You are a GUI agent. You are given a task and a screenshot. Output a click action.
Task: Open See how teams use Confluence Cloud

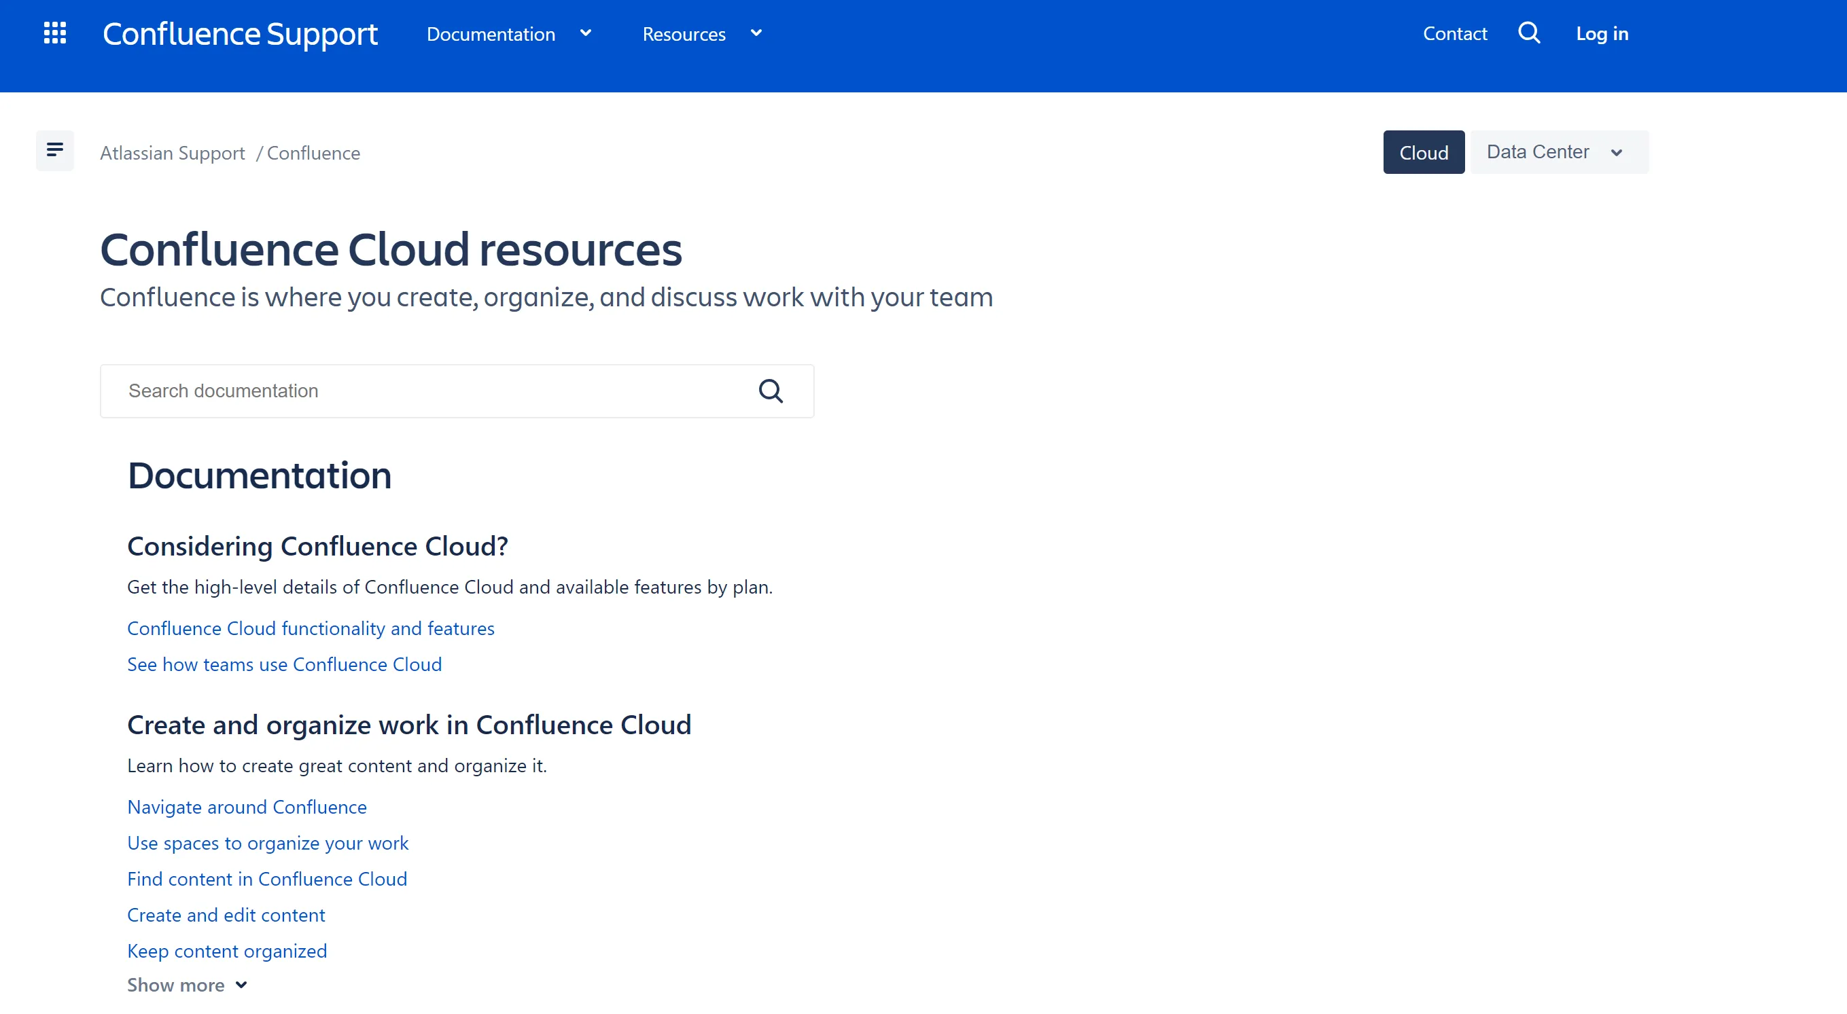point(284,664)
